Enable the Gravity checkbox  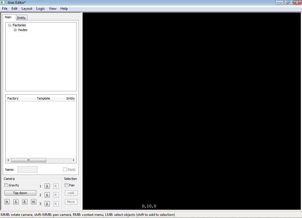6,185
